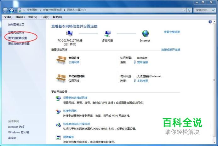This screenshot has width=218, height=146.
Task: Open the 编辑(E) menu
Action: coord(20,17)
